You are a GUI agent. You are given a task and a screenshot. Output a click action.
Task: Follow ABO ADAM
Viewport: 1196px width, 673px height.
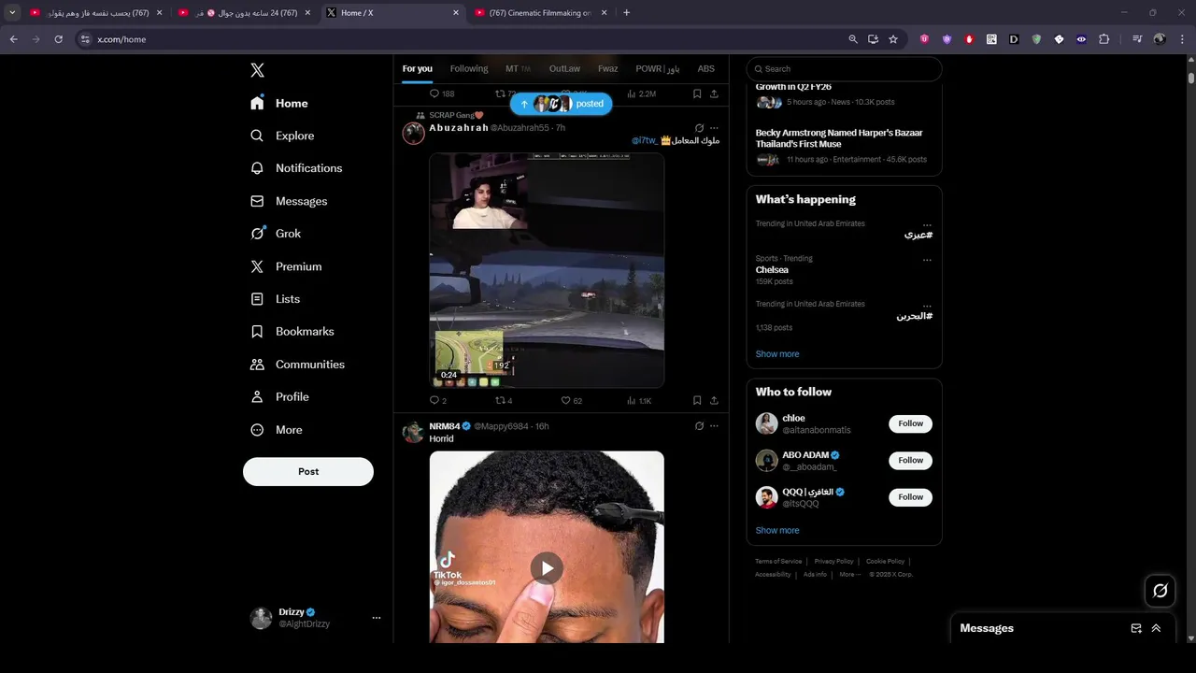(910, 460)
